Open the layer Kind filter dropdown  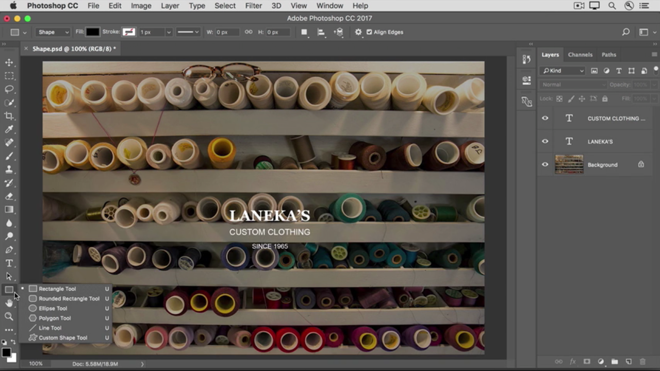click(x=563, y=71)
